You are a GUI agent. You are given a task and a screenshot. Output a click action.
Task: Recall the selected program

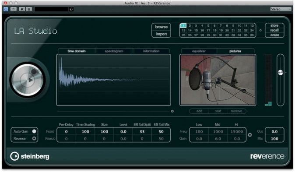(x=274, y=30)
